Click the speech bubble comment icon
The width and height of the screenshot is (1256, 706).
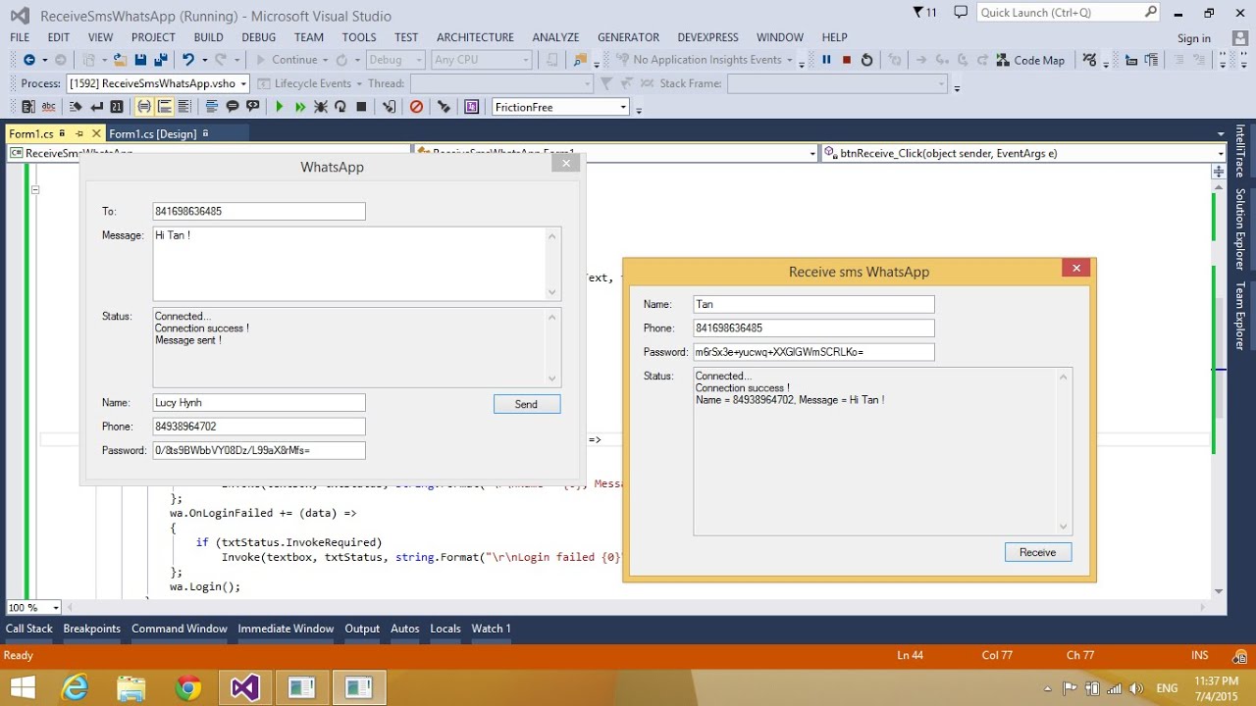[233, 107]
